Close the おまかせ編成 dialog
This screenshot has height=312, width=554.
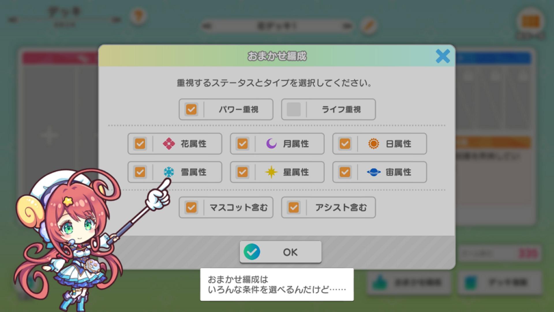443,56
